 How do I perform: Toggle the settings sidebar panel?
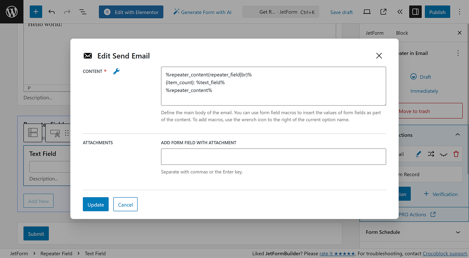pos(415,12)
